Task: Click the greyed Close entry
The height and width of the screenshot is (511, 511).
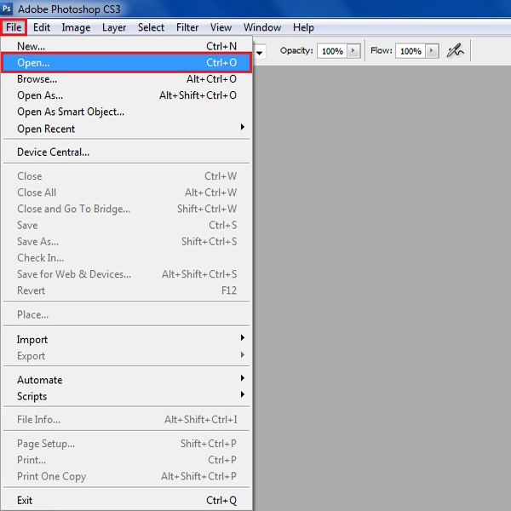Action: (127, 176)
